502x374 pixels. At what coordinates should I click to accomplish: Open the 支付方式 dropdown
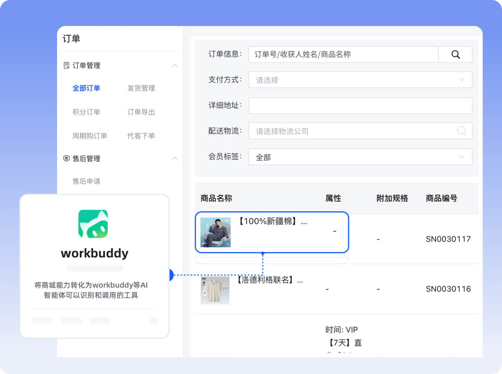click(360, 80)
